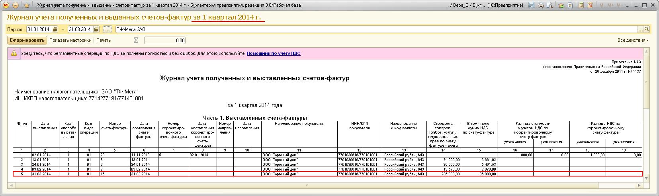Click horizontal scrollbar left arrow
This screenshot has width=659, height=196.
click(x=12, y=185)
